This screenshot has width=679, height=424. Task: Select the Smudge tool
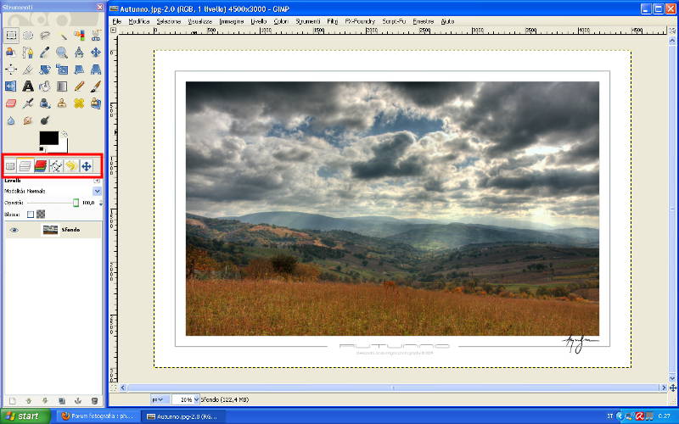point(28,120)
